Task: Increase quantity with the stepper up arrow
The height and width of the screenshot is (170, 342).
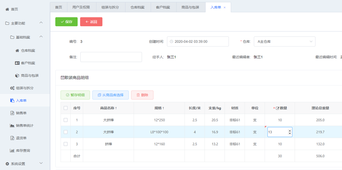Action: pyautogui.click(x=290, y=130)
